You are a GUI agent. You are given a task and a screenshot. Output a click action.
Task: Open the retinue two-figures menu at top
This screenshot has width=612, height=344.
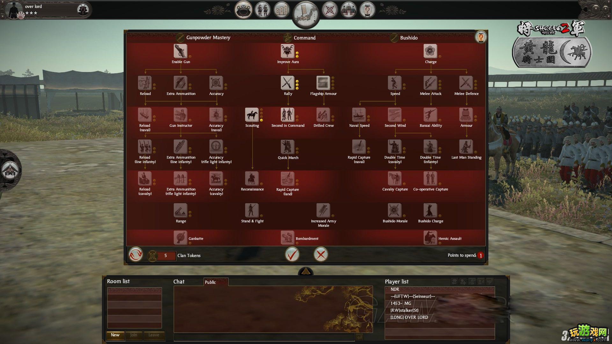pyautogui.click(x=263, y=10)
